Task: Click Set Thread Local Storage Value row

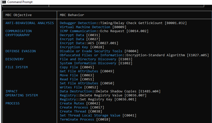Action: 98,115
